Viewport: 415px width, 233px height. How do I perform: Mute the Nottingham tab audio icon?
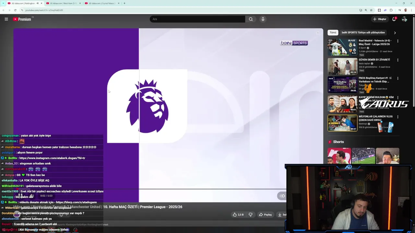(38, 3)
